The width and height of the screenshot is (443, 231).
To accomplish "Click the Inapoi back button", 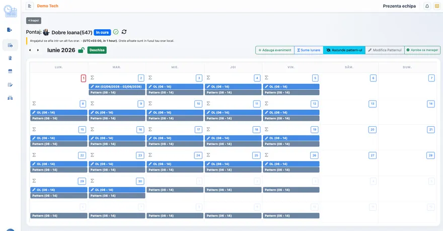I will (34, 21).
